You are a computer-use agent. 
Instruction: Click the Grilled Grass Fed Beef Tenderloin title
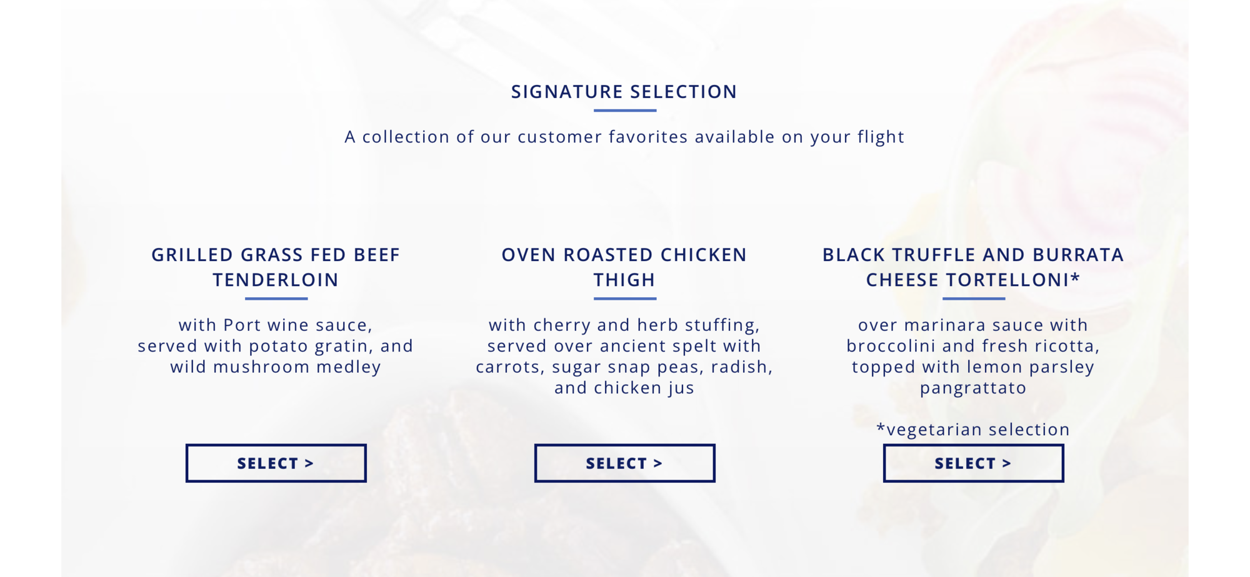[x=276, y=267]
